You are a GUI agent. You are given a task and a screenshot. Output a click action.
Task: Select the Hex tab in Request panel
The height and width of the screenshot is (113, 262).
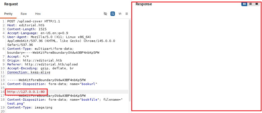click(x=38, y=14)
